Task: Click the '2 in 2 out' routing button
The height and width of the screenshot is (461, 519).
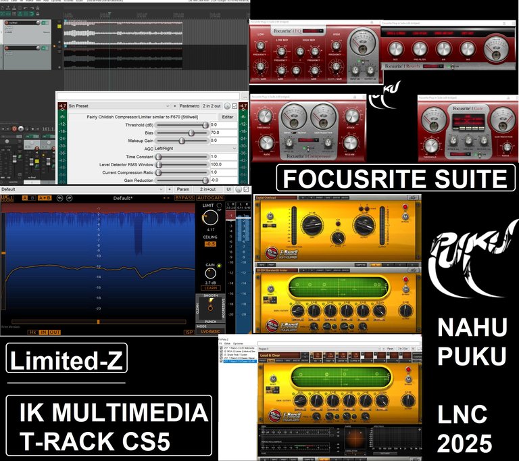Action: coord(212,106)
